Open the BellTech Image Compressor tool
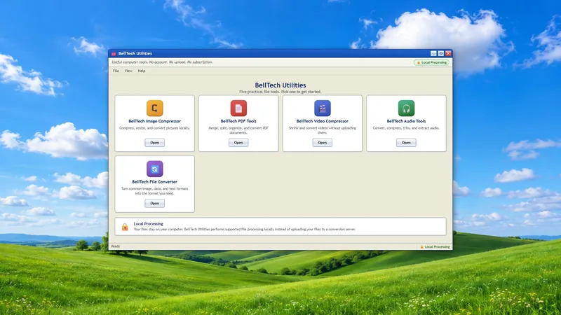The image size is (561, 315). click(154, 143)
